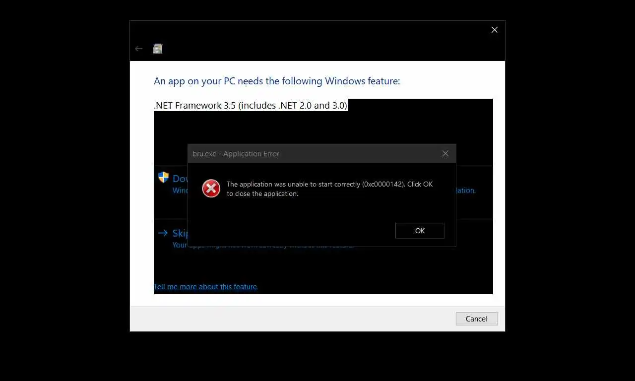Open the Tell me more about this feature link

tap(205, 287)
